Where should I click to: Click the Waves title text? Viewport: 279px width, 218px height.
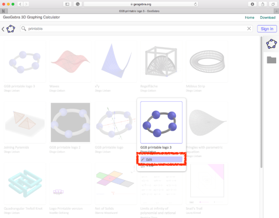coord(54,86)
